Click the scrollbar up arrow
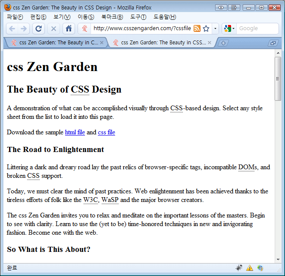285x276 pixels. coord(278,53)
